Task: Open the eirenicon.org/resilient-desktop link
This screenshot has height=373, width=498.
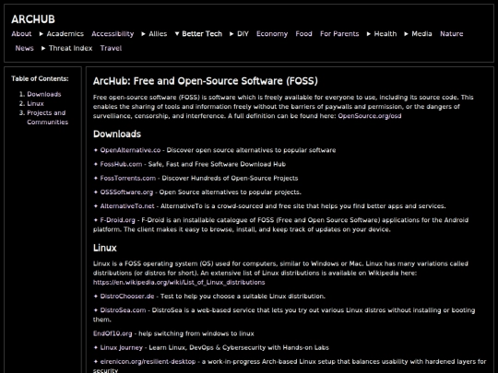Action: (x=148, y=362)
